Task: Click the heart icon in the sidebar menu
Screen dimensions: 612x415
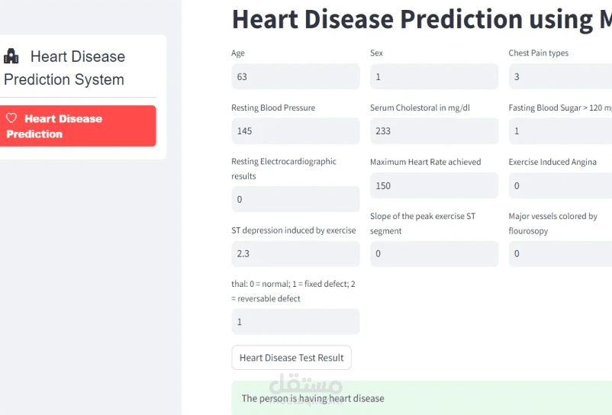Action: point(11,118)
